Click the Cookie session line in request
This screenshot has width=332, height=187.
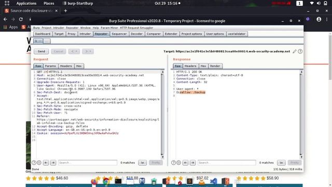(78, 133)
